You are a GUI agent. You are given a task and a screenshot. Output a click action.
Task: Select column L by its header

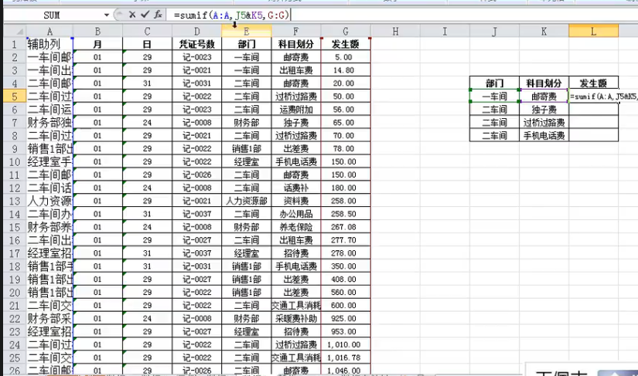(593, 31)
